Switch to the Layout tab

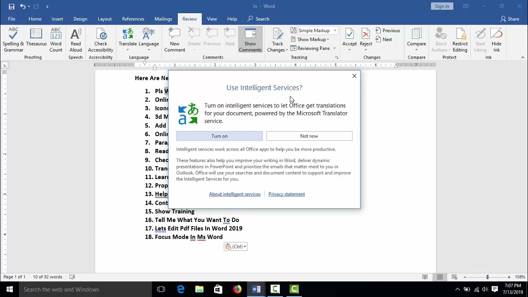(105, 19)
